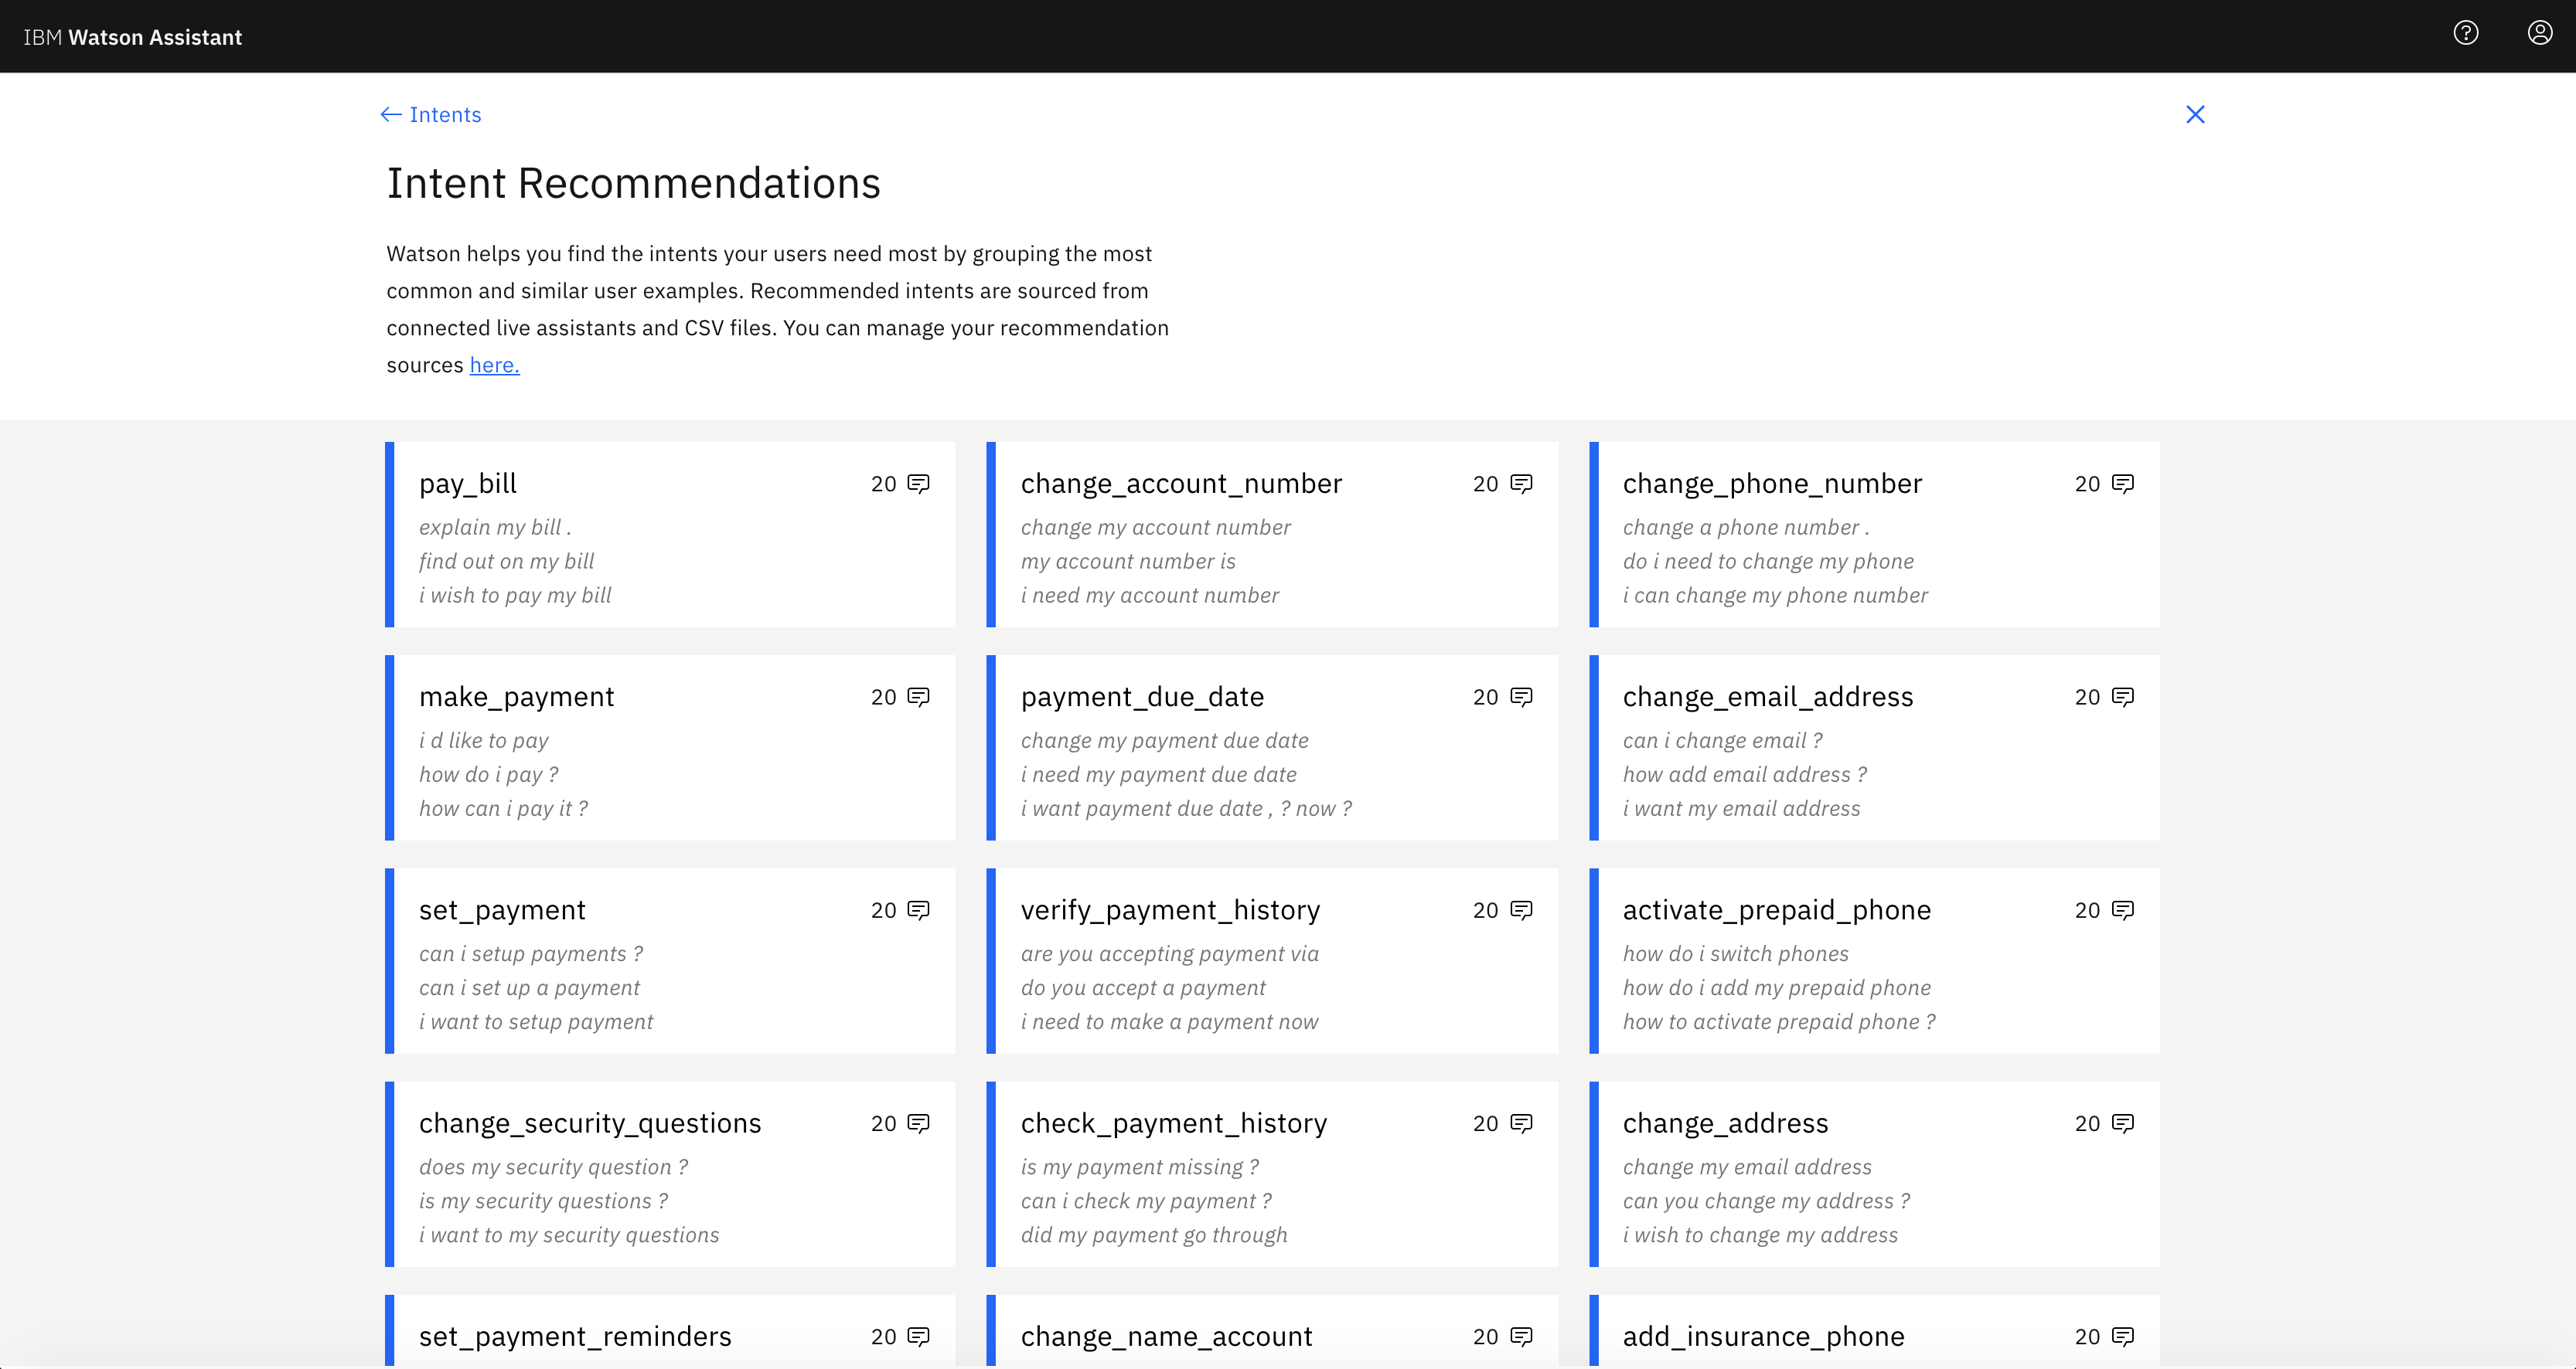Close Intent Recommendations with X icon
2576x1369 pixels.
click(2195, 115)
